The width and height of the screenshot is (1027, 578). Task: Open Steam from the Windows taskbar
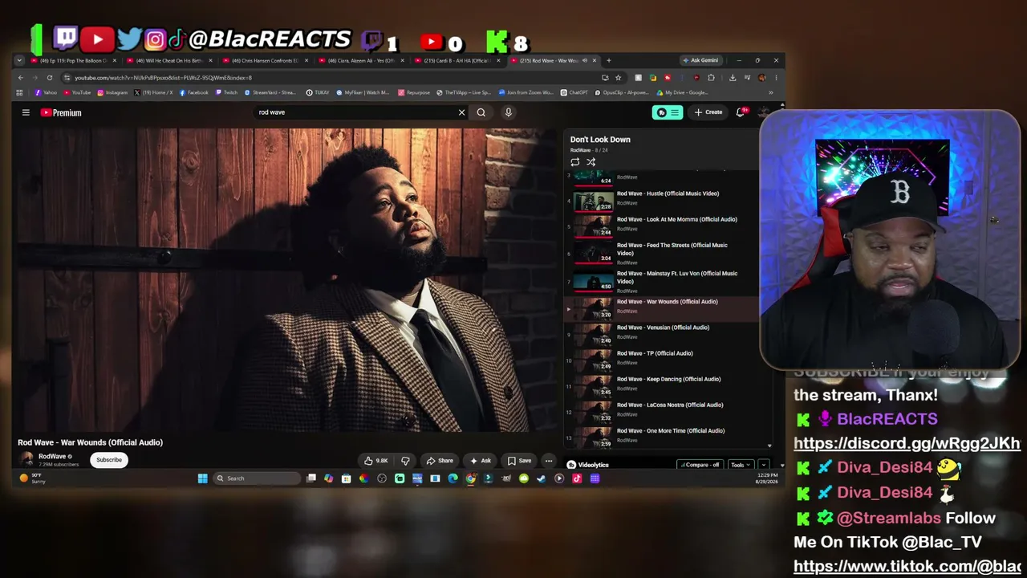(541, 478)
